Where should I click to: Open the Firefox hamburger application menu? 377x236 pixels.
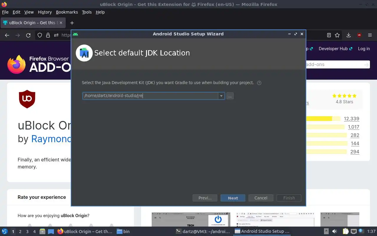click(x=370, y=35)
